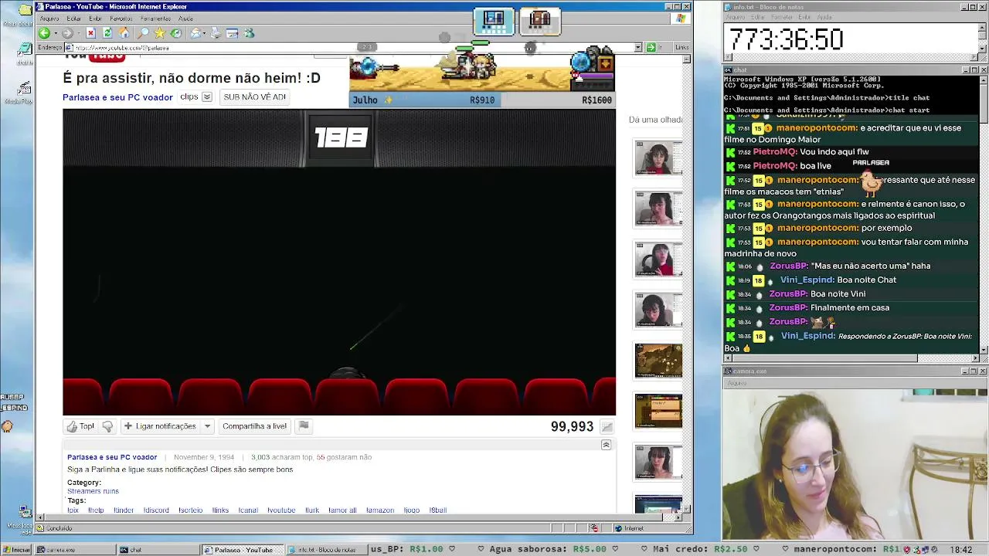Open the Ferramentas menu in Internet Explorer
Image resolution: width=989 pixels, height=556 pixels.
156,19
